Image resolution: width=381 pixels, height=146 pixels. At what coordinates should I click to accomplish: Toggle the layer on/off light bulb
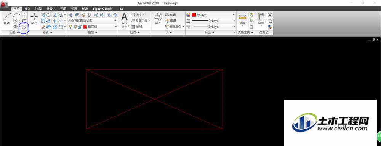(70, 27)
